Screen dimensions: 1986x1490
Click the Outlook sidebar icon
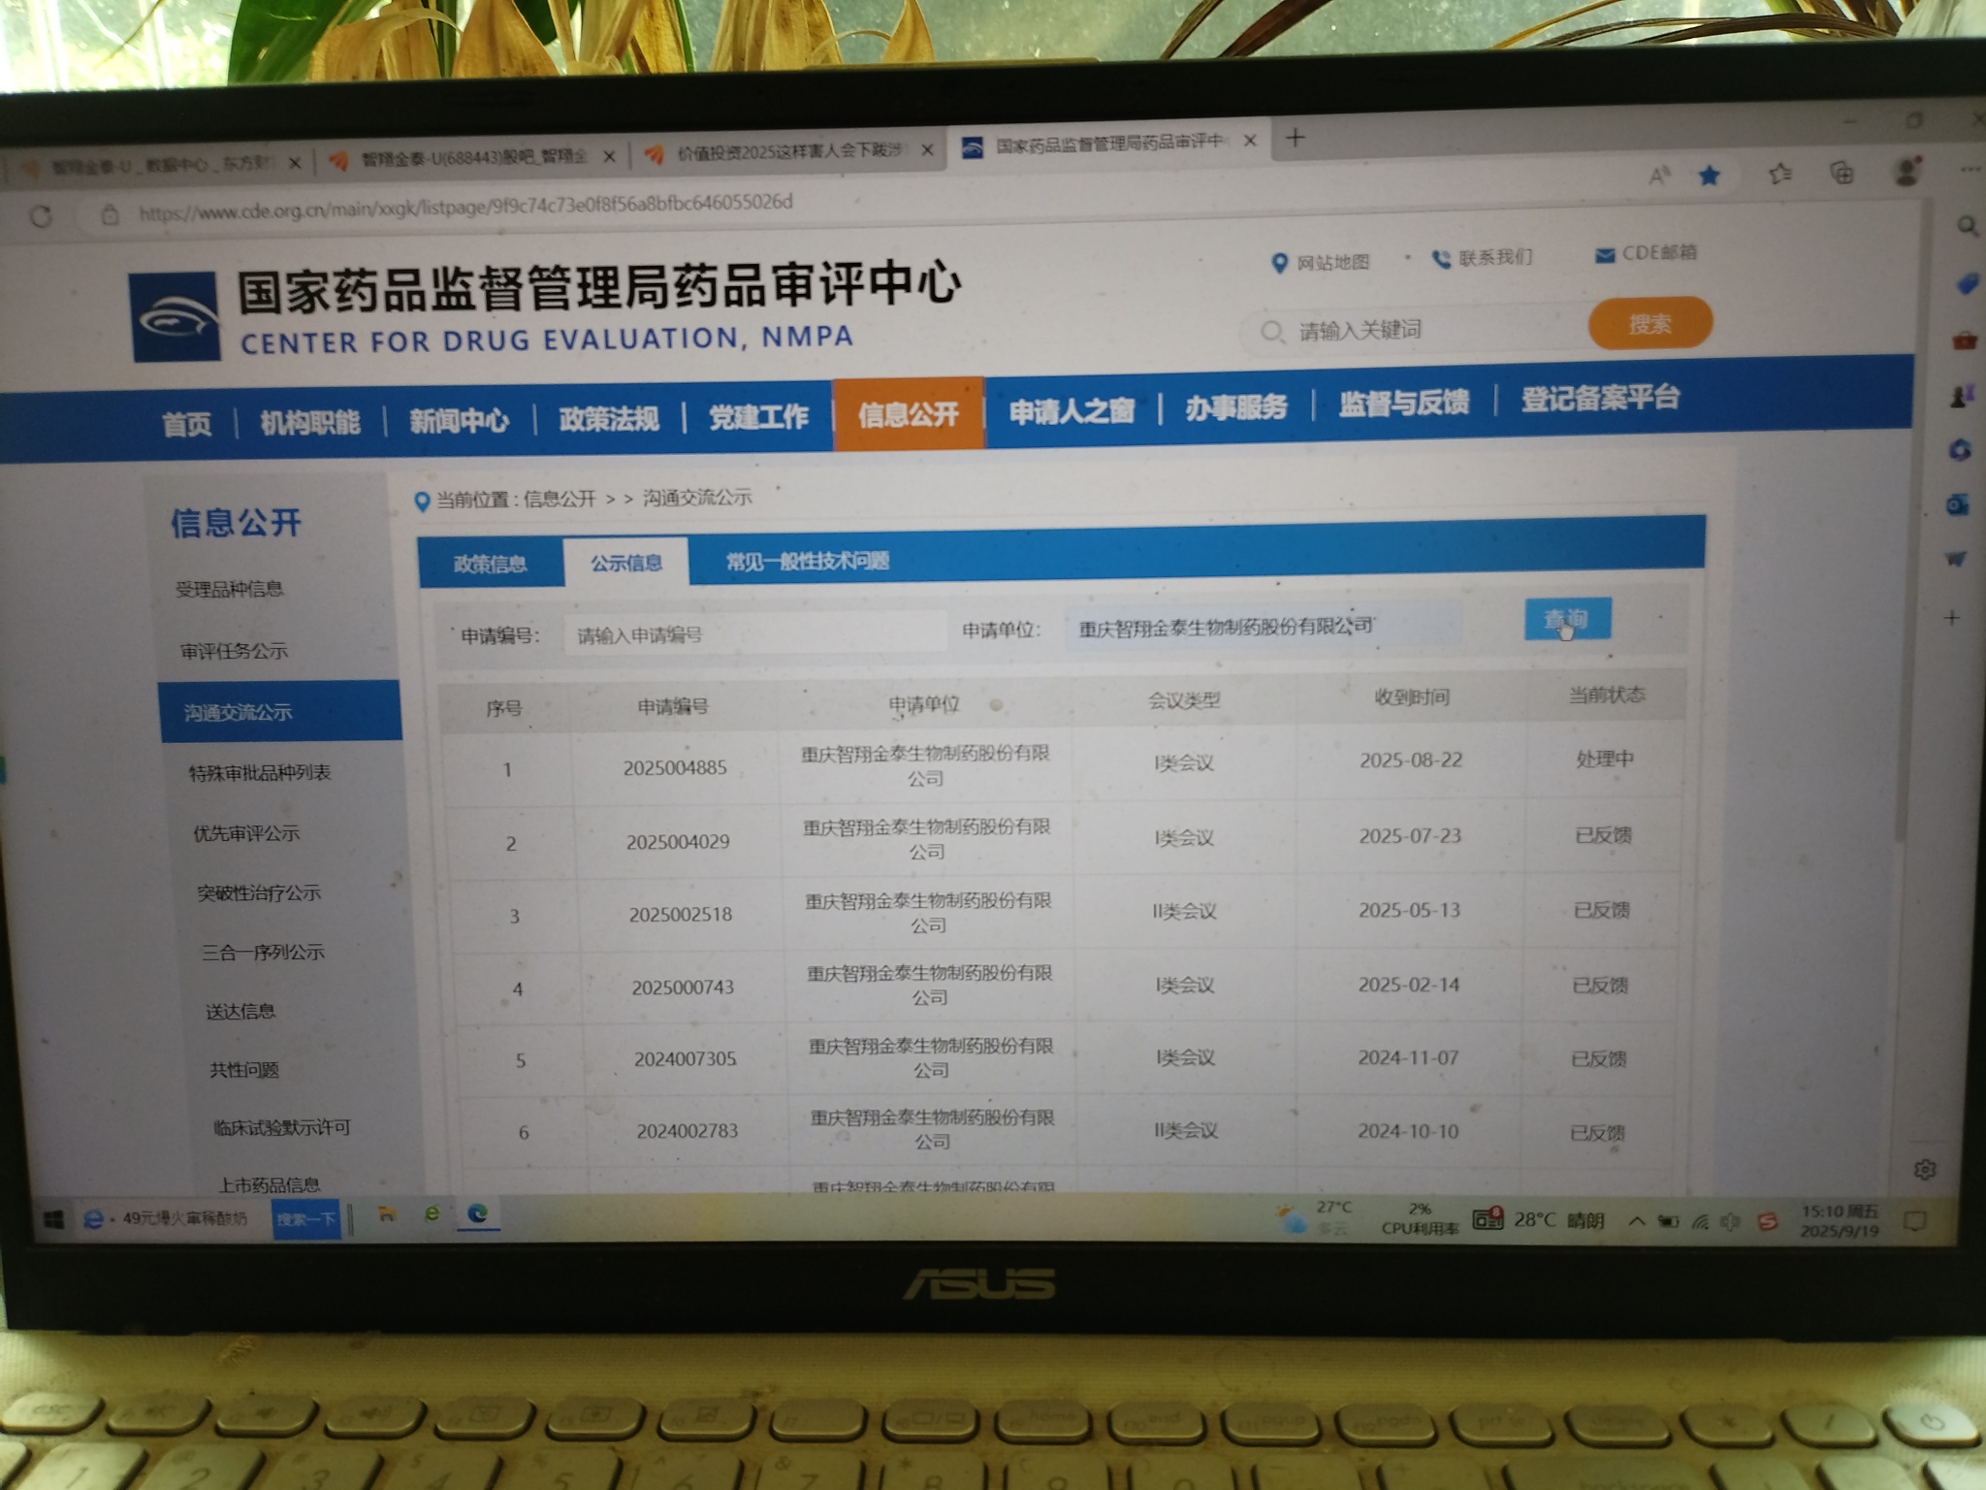1958,505
